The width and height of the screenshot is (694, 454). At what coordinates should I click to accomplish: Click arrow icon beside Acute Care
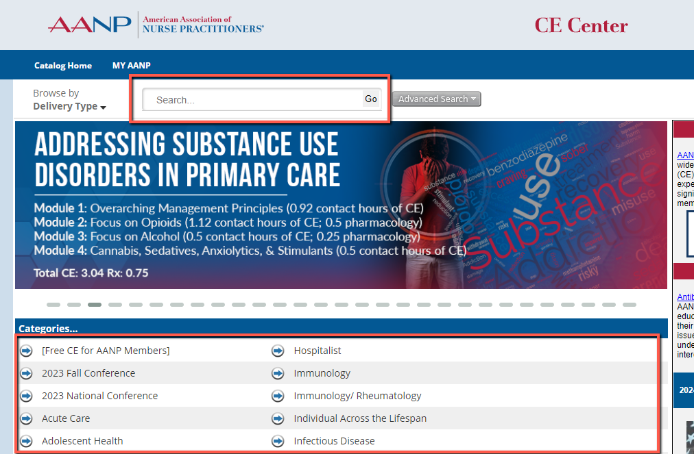pyautogui.click(x=26, y=418)
